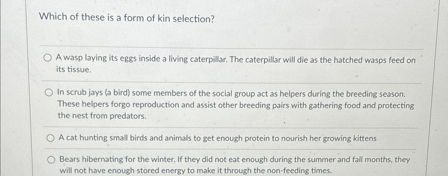Click the radio button beside the fourth answer
Screen dimensions: 448x176
click(x=51, y=160)
